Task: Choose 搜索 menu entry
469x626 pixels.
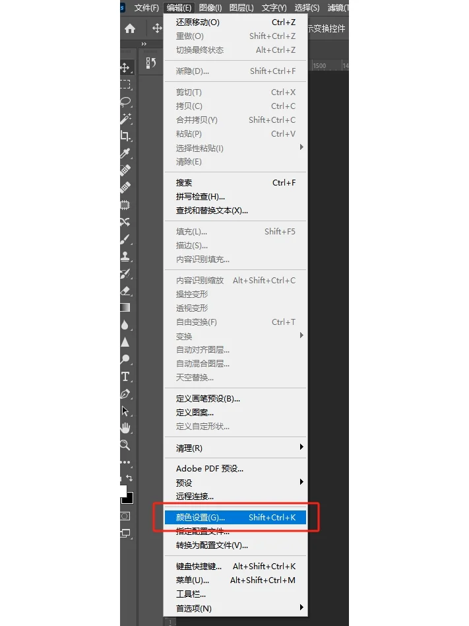Action: coord(235,183)
